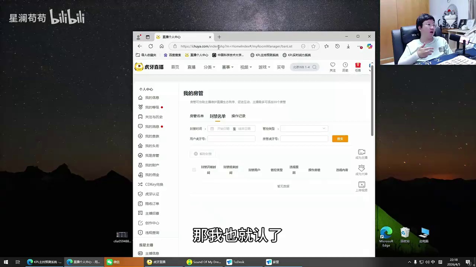Viewport: 476px width, 267px height.
Task: Click the 任务 gift icon
Action: 358,65
